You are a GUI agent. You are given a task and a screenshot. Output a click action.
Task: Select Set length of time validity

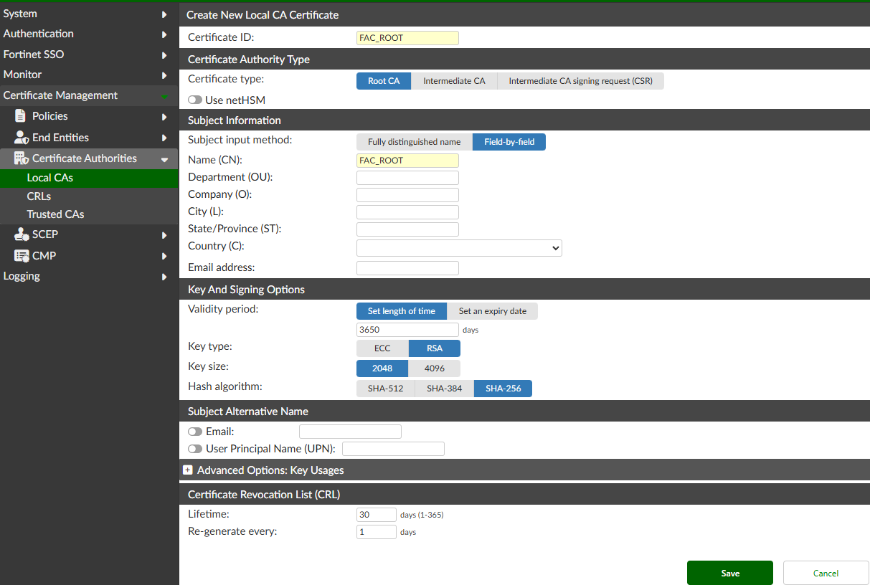pyautogui.click(x=402, y=311)
